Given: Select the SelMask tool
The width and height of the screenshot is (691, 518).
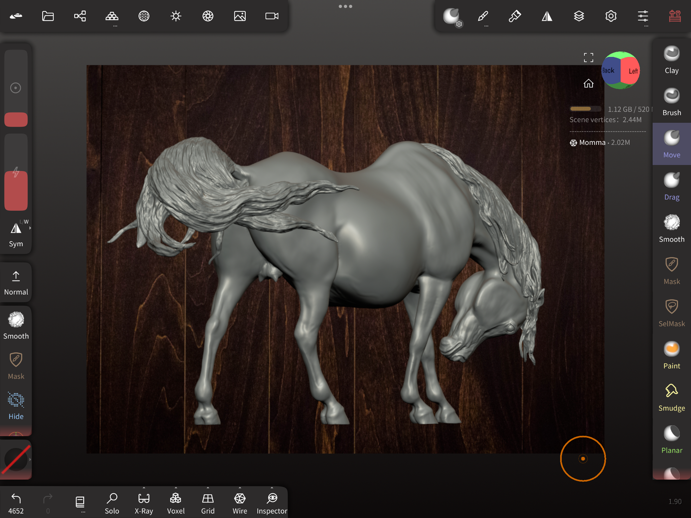Looking at the screenshot, I should tap(671, 313).
